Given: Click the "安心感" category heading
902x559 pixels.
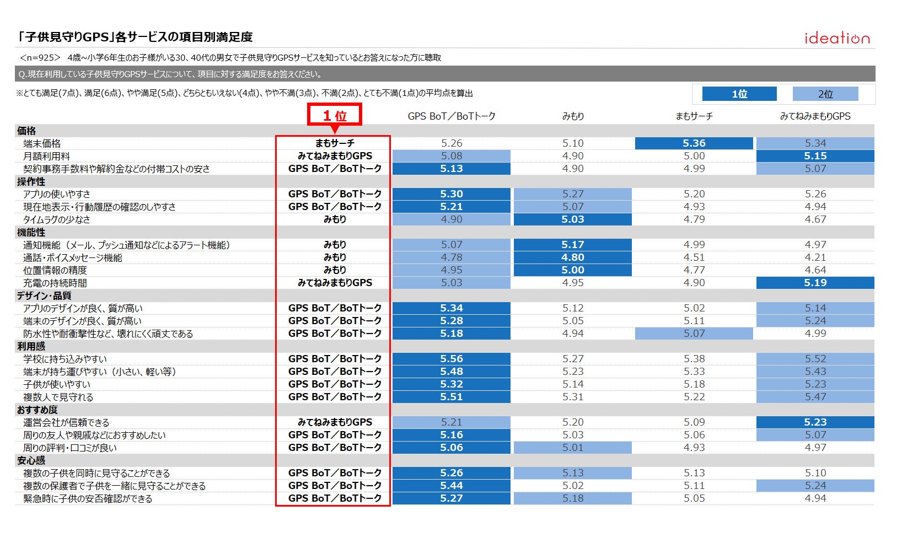Looking at the screenshot, I should point(31,460).
